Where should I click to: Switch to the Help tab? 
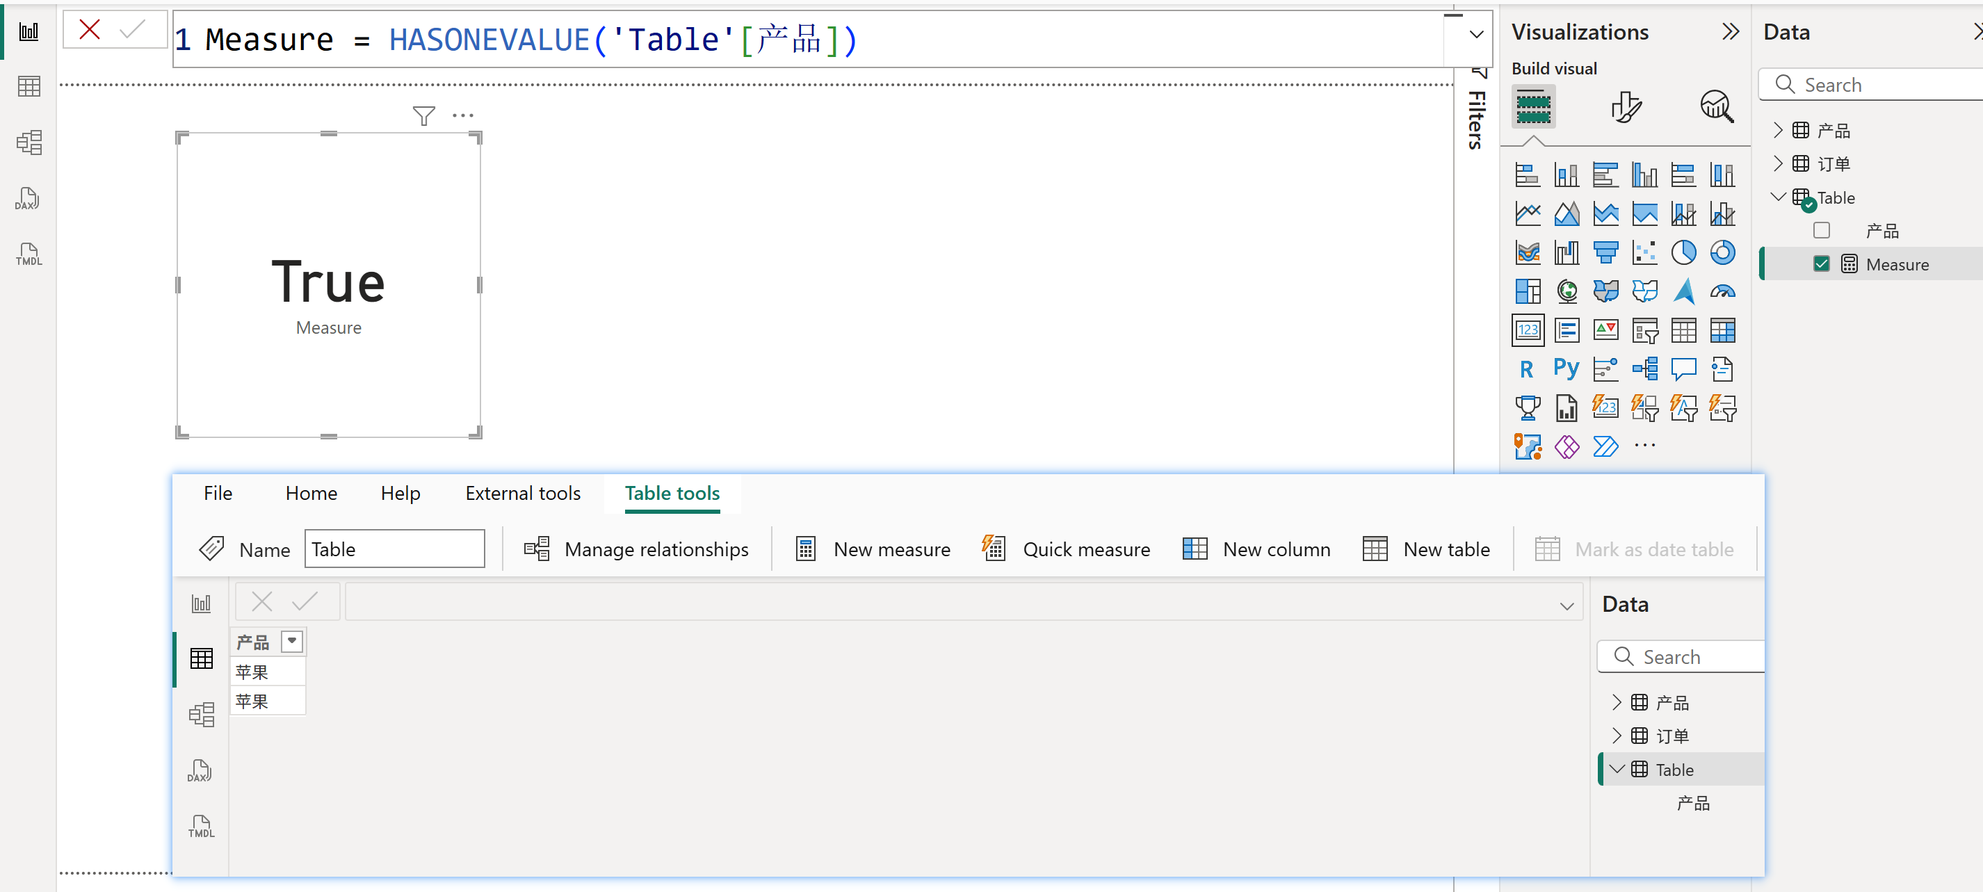(400, 494)
